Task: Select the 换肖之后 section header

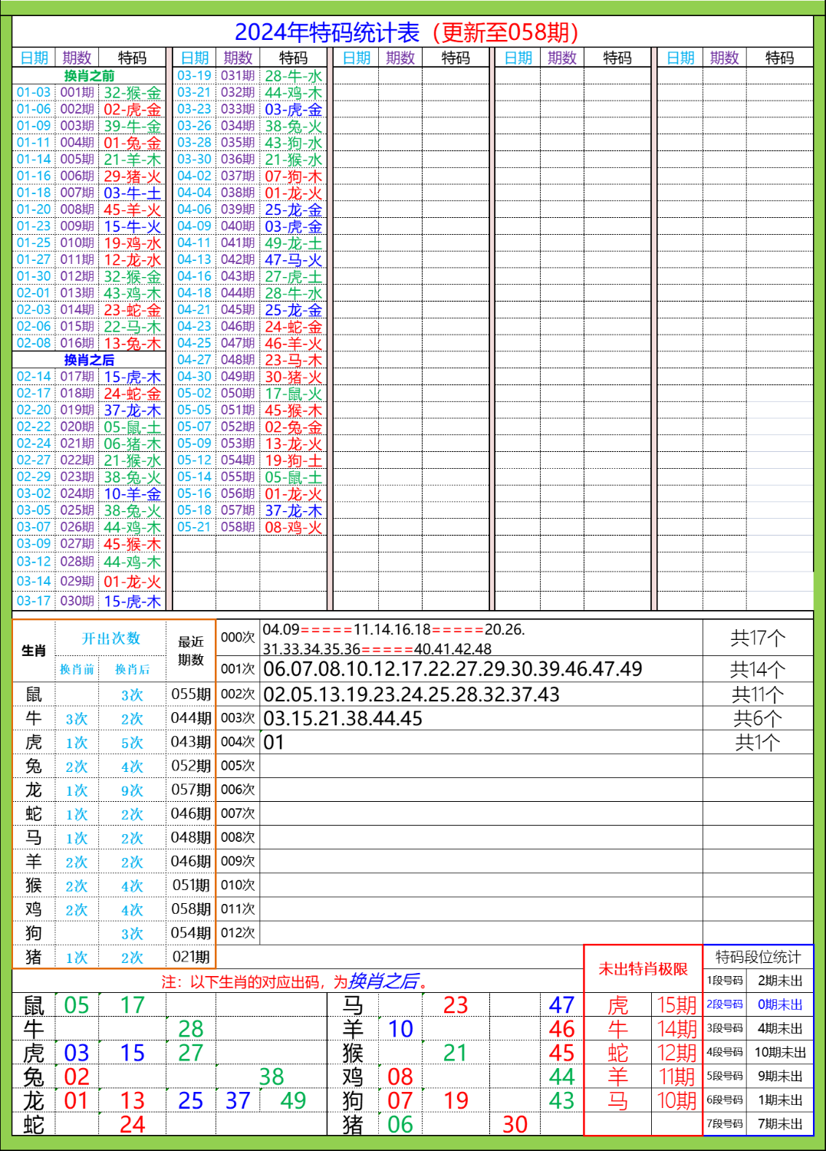Action: [x=90, y=361]
